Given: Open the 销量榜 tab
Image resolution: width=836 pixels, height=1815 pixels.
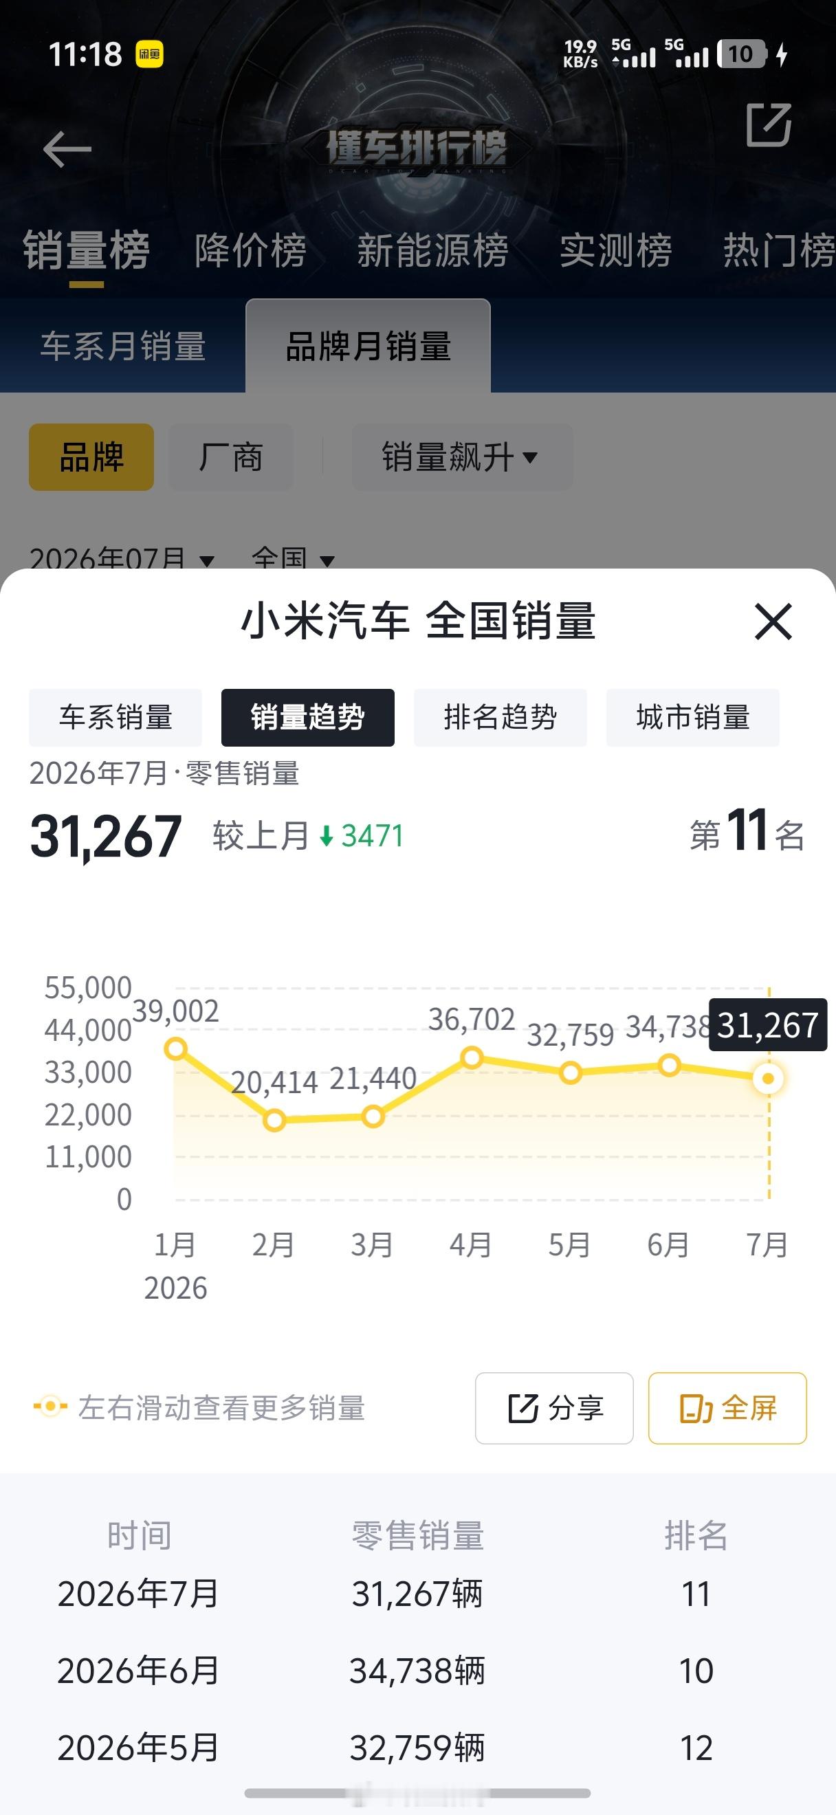Looking at the screenshot, I should [87, 251].
